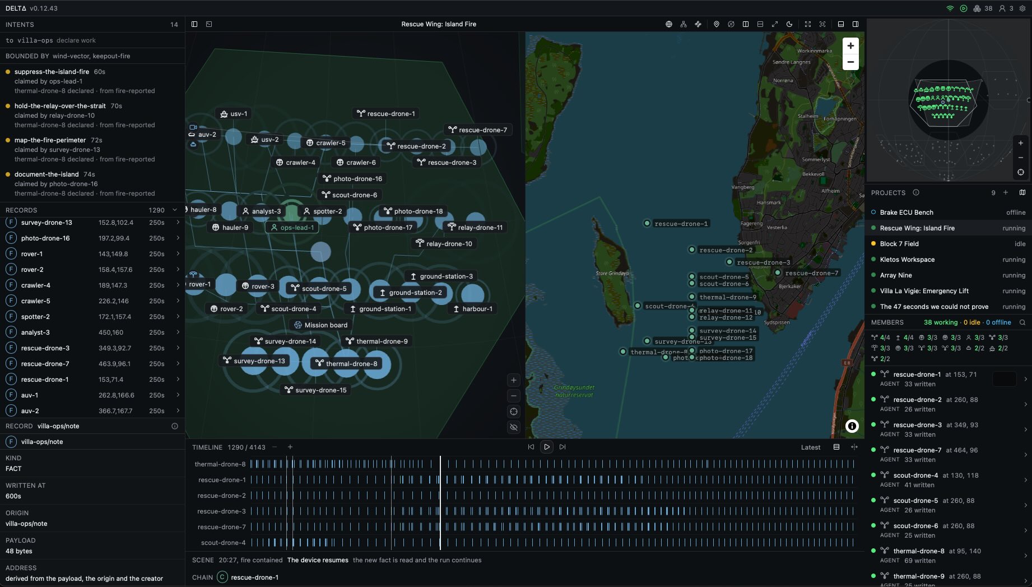This screenshot has width=1032, height=587.
Task: Select the Brake ECU Bench project
Action: pyautogui.click(x=948, y=212)
